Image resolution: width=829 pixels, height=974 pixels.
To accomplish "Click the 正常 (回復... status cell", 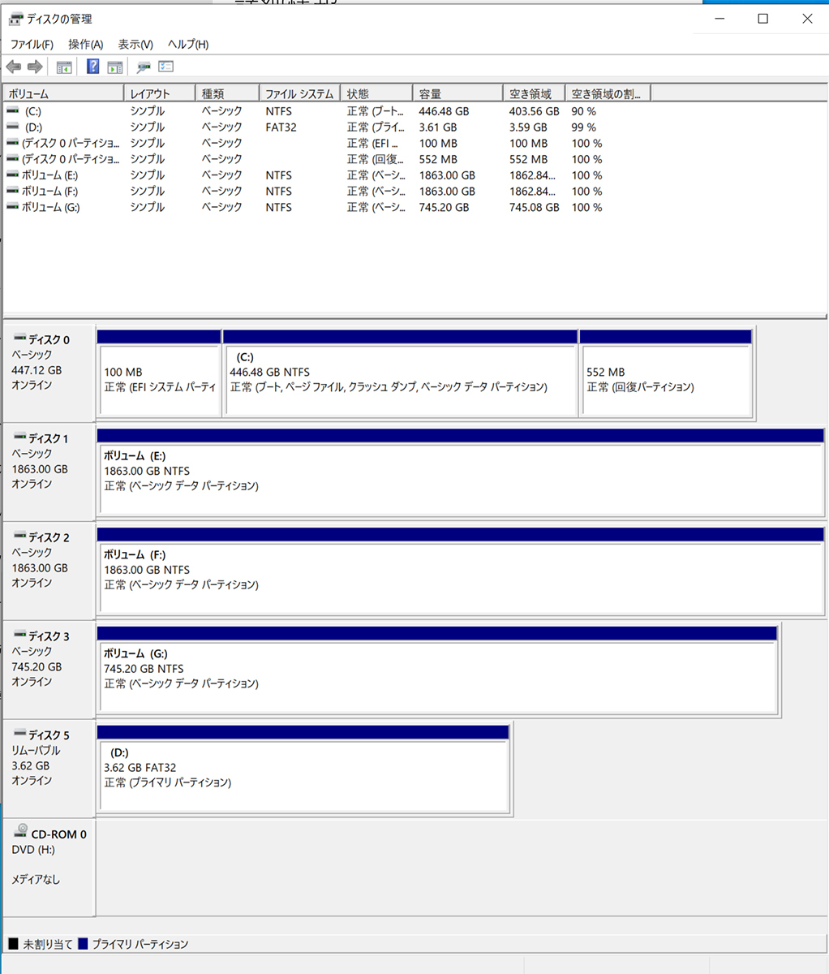I will [x=375, y=159].
